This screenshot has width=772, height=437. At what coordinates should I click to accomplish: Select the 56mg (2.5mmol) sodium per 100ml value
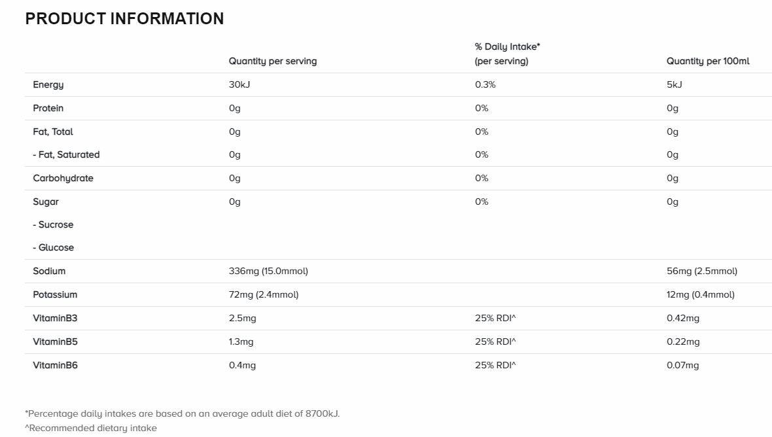pyautogui.click(x=701, y=271)
